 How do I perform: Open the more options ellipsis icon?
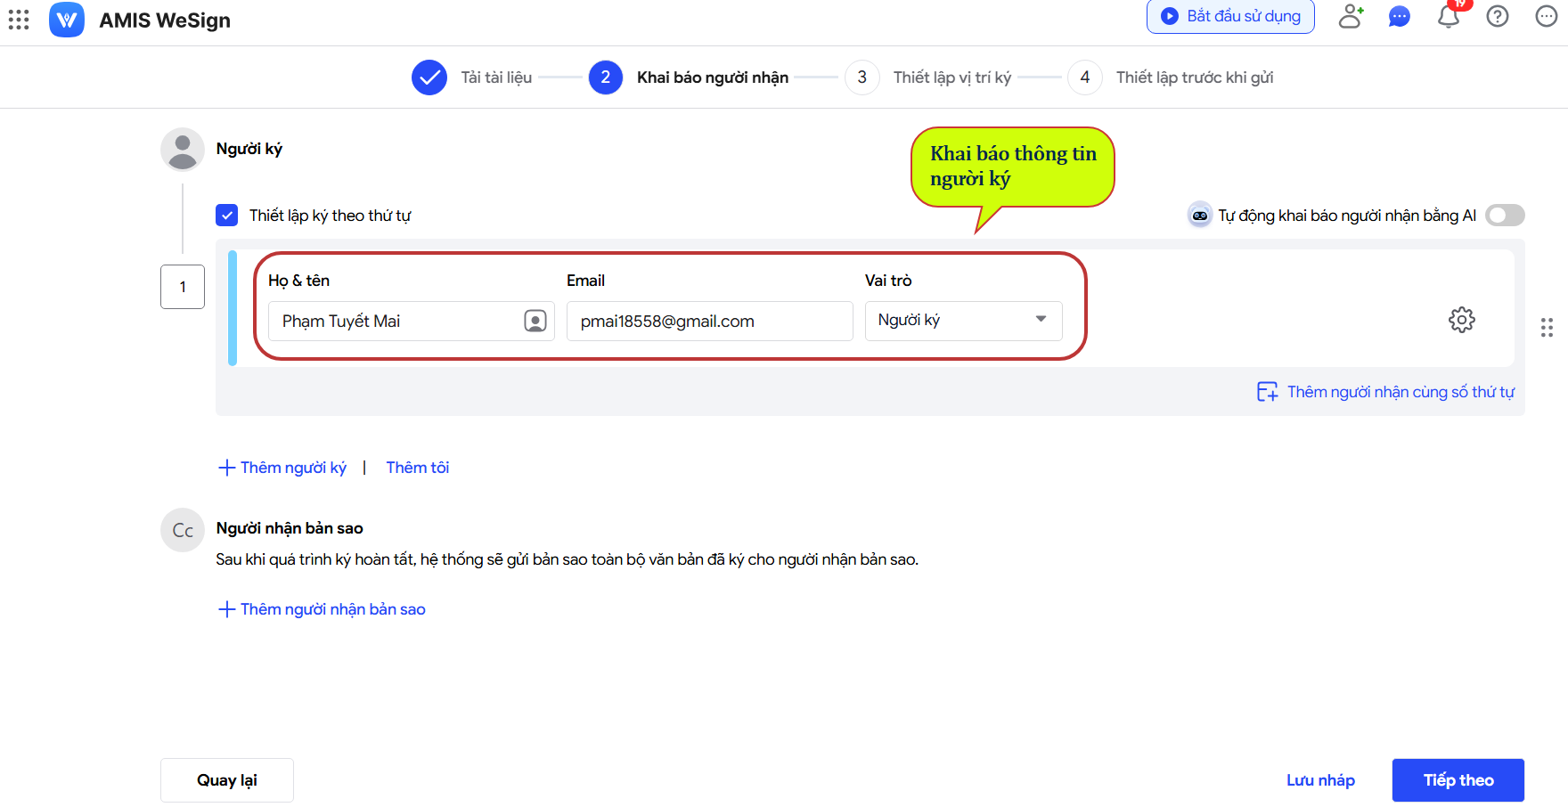(1547, 16)
